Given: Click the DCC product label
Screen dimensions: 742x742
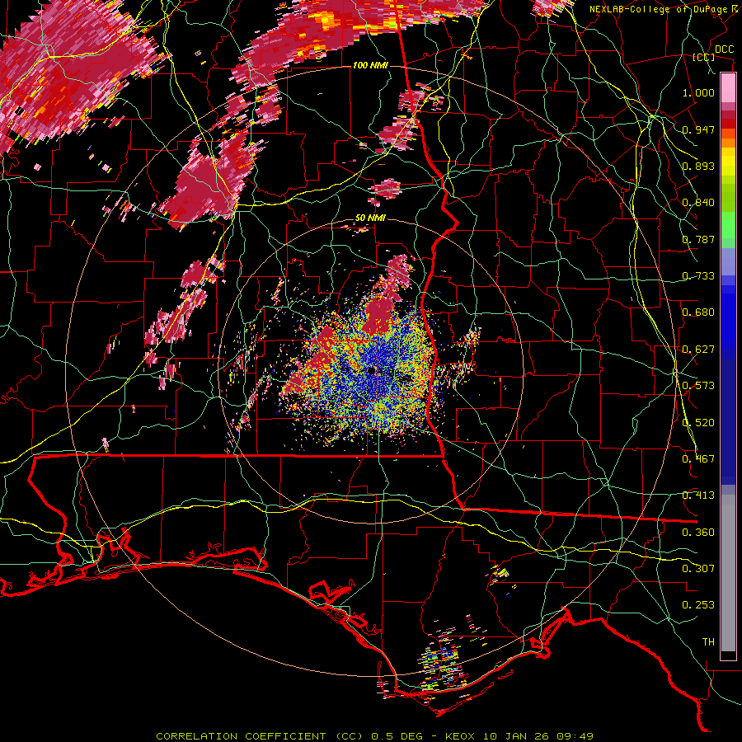Looking at the screenshot, I should (724, 49).
